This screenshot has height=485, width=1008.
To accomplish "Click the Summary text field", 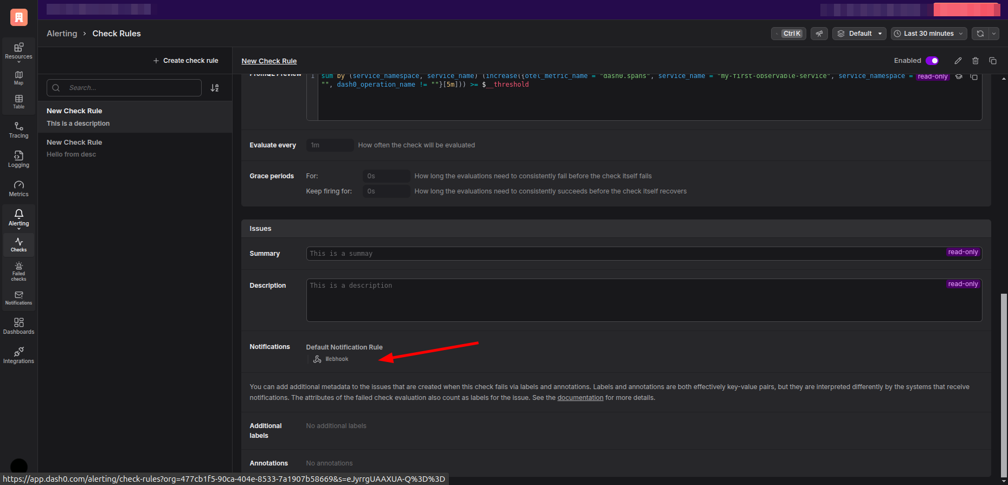I will [644, 254].
